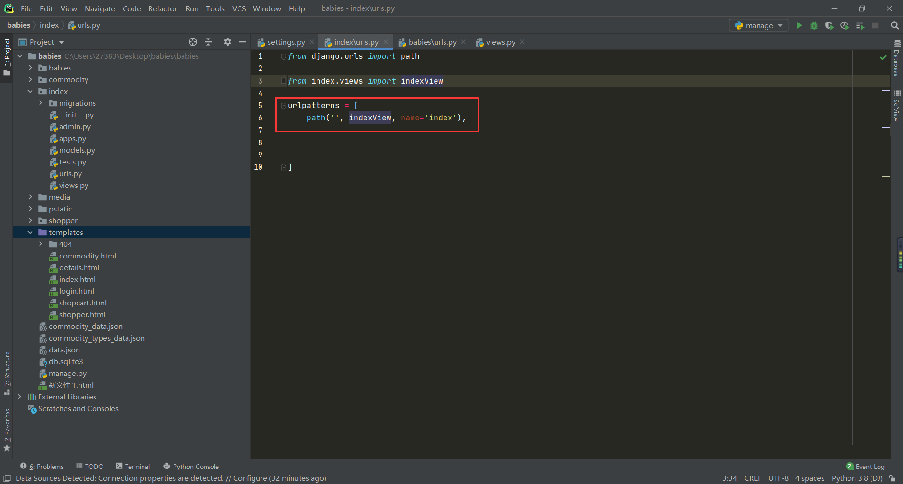Open Search Everywhere magnifier
Image resolution: width=903 pixels, height=484 pixels.
(895, 25)
